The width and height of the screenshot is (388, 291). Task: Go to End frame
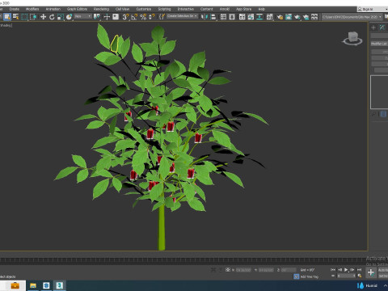359,270
